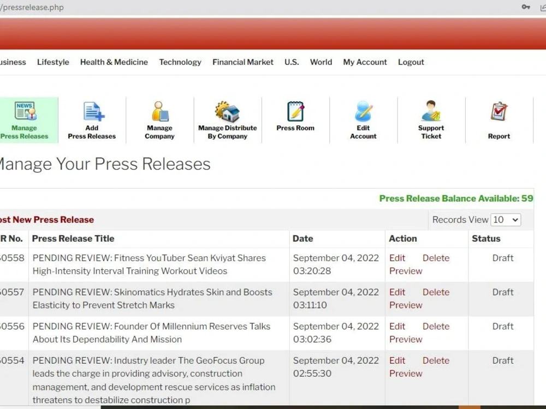Edit the Skinomatics press release
This screenshot has width=546, height=409.
coord(397,292)
